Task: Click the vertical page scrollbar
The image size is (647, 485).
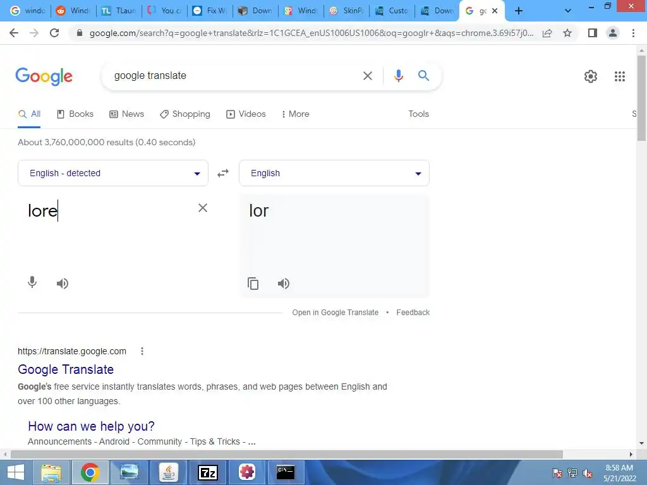Action: point(641,98)
